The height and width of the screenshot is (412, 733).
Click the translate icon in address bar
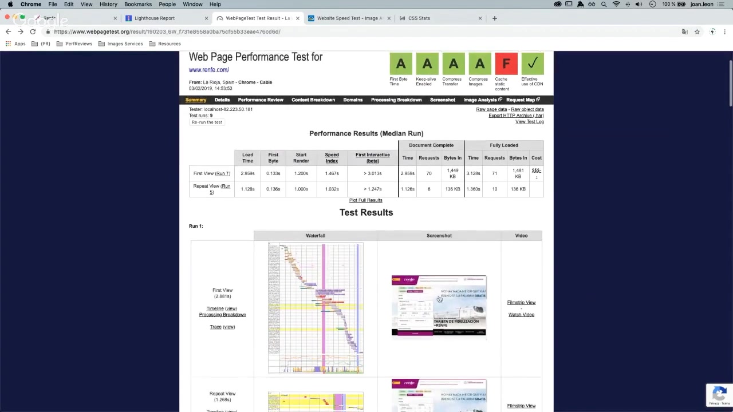(684, 31)
